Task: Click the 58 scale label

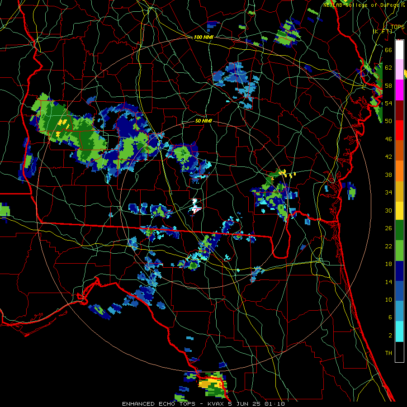Action: (x=388, y=85)
